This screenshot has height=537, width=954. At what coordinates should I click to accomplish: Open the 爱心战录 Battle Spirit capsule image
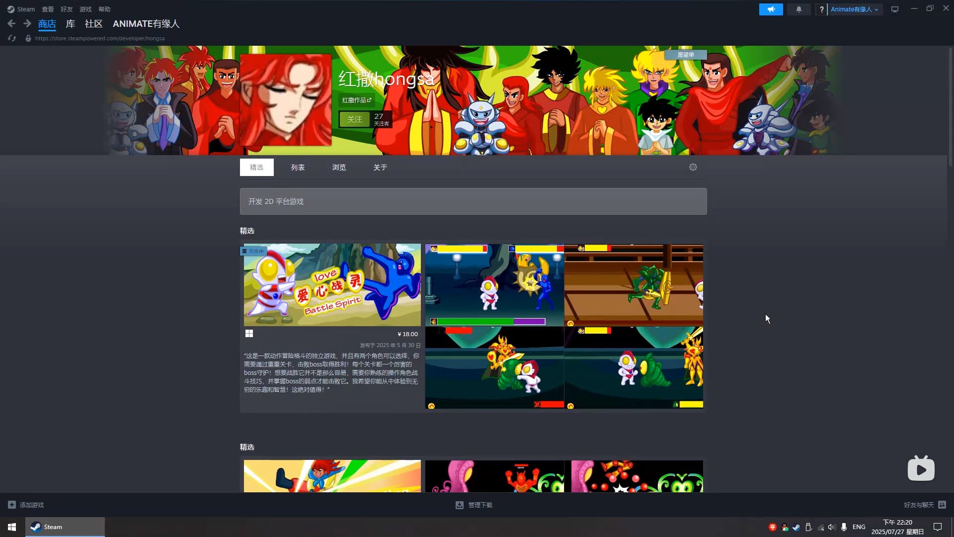tap(332, 285)
